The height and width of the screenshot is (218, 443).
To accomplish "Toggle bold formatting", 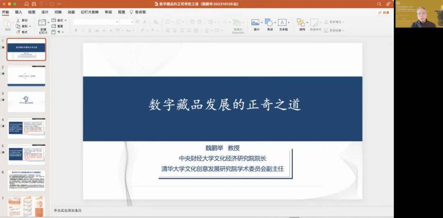I will click(x=76, y=30).
